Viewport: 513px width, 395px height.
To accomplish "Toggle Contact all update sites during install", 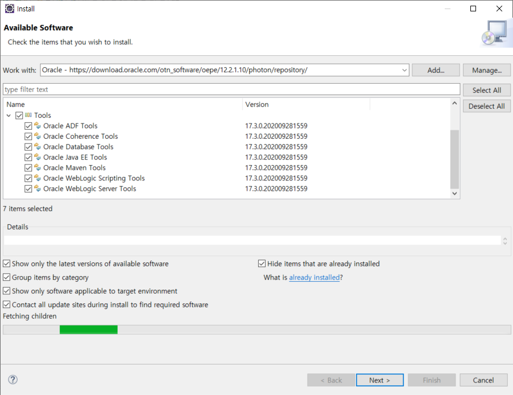I will tap(7, 305).
